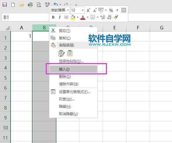The width and height of the screenshot is (172, 143).
Task: Apply percent style from mini toolbar
Action: [111, 11]
